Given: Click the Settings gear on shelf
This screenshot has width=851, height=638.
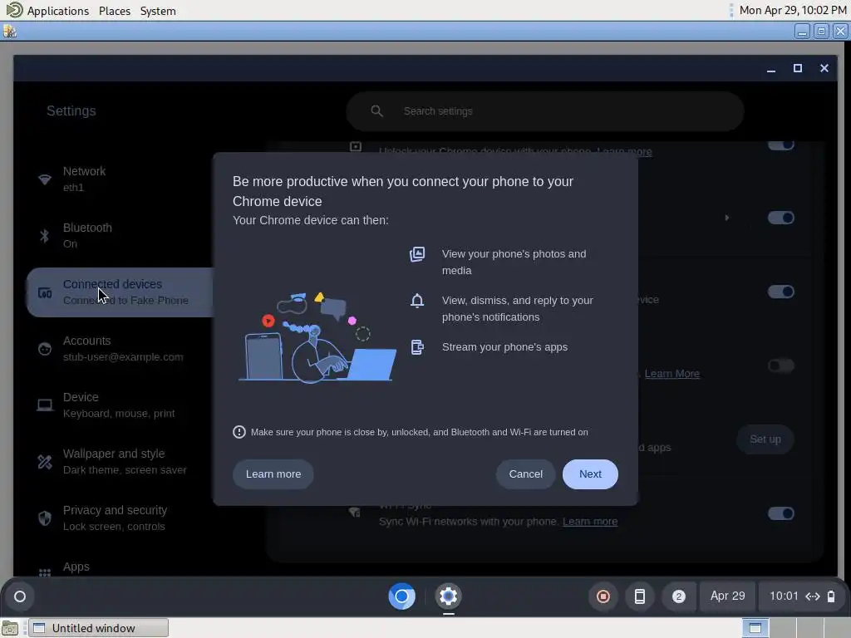Looking at the screenshot, I should coord(448,596).
